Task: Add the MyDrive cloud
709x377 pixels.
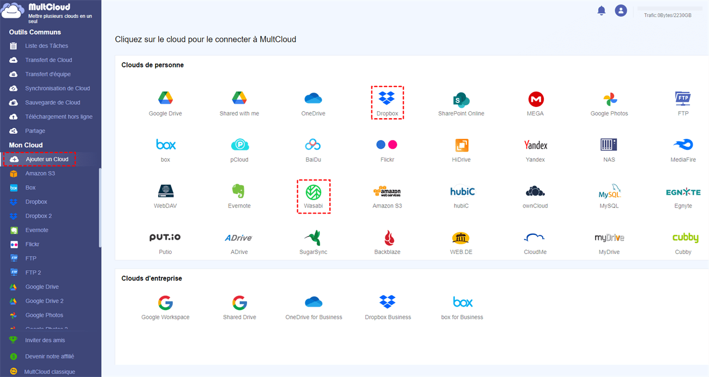Action: coord(609,238)
